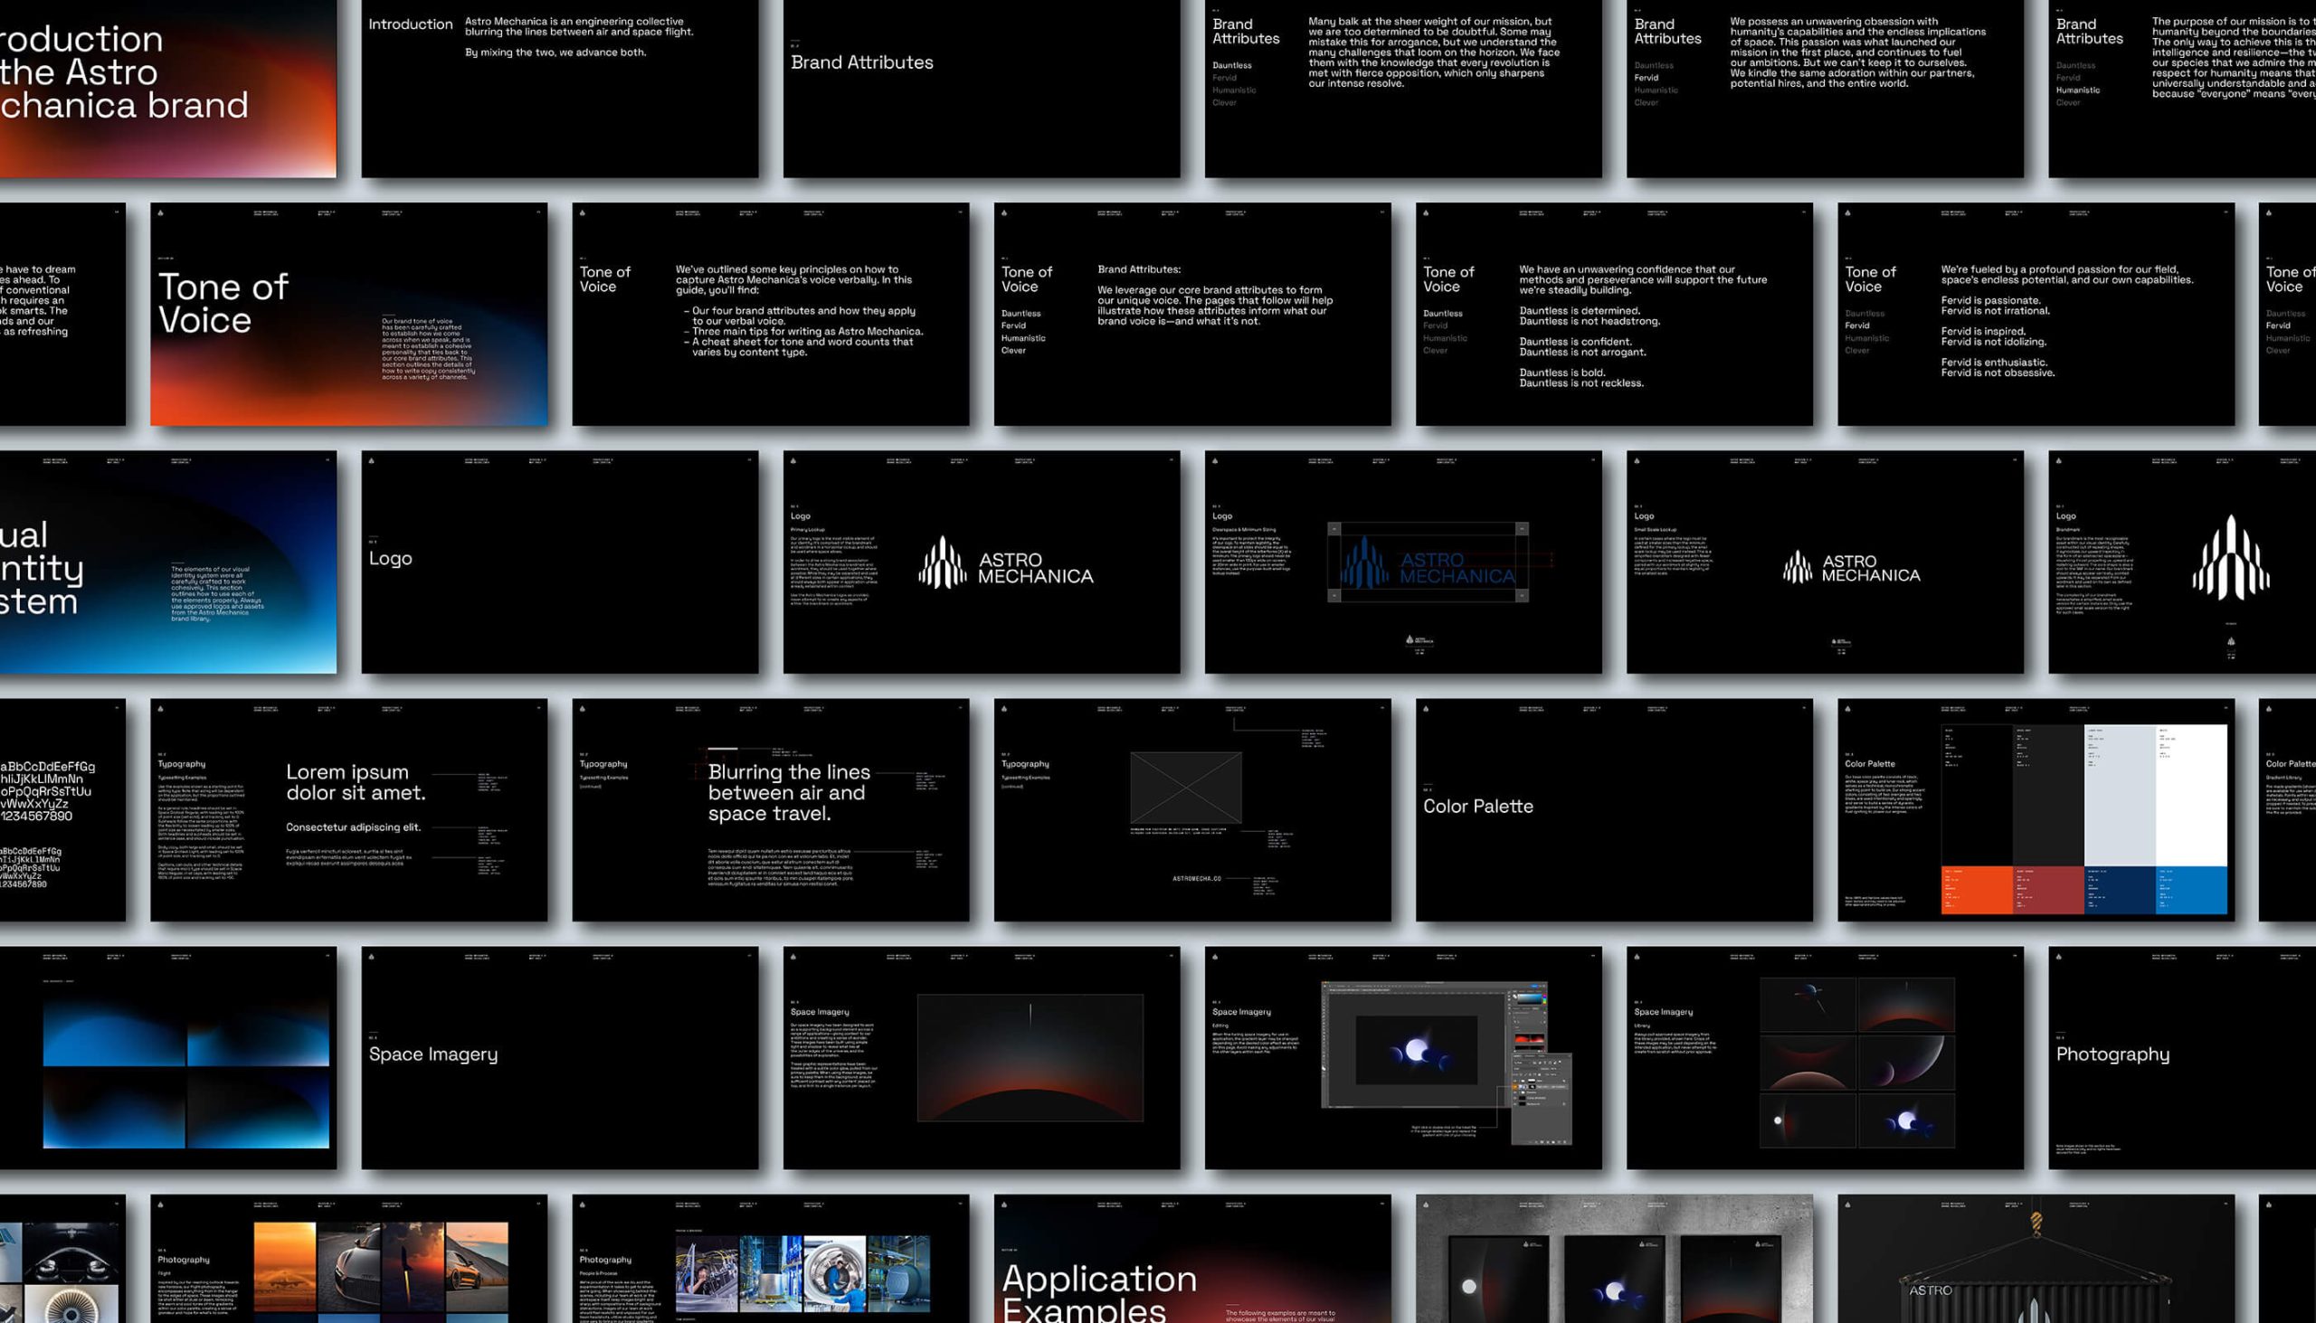This screenshot has width=2316, height=1323.
Task: Open the concrete wall posters mockup slide
Action: (x=1614, y=1259)
